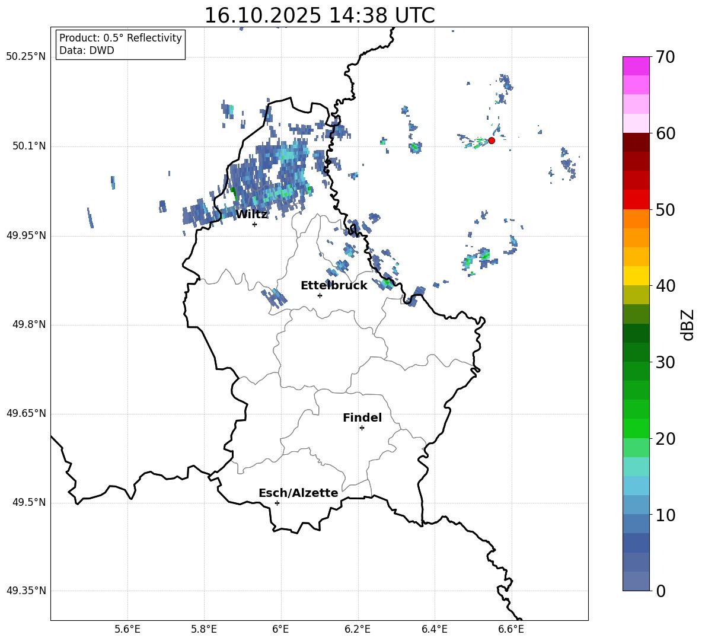Screen dimensions: 702x641
Task: Click the red radar site dot
Action: (491, 141)
